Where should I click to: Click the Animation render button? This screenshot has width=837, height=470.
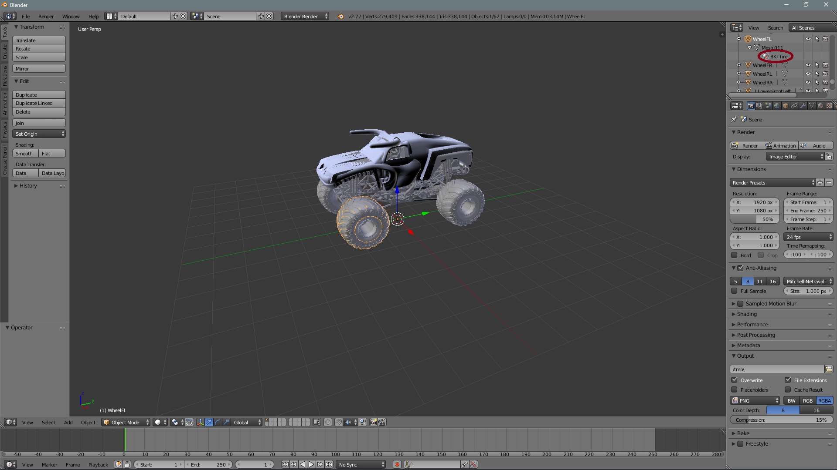tap(781, 146)
